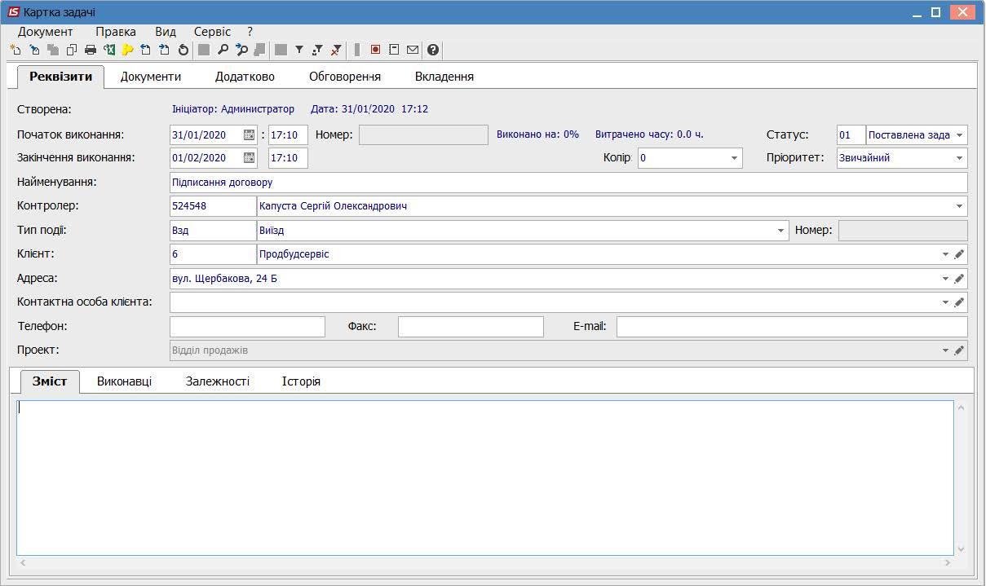Expand the Контролер dropdown arrow
The height and width of the screenshot is (586, 986).
pos(959,206)
